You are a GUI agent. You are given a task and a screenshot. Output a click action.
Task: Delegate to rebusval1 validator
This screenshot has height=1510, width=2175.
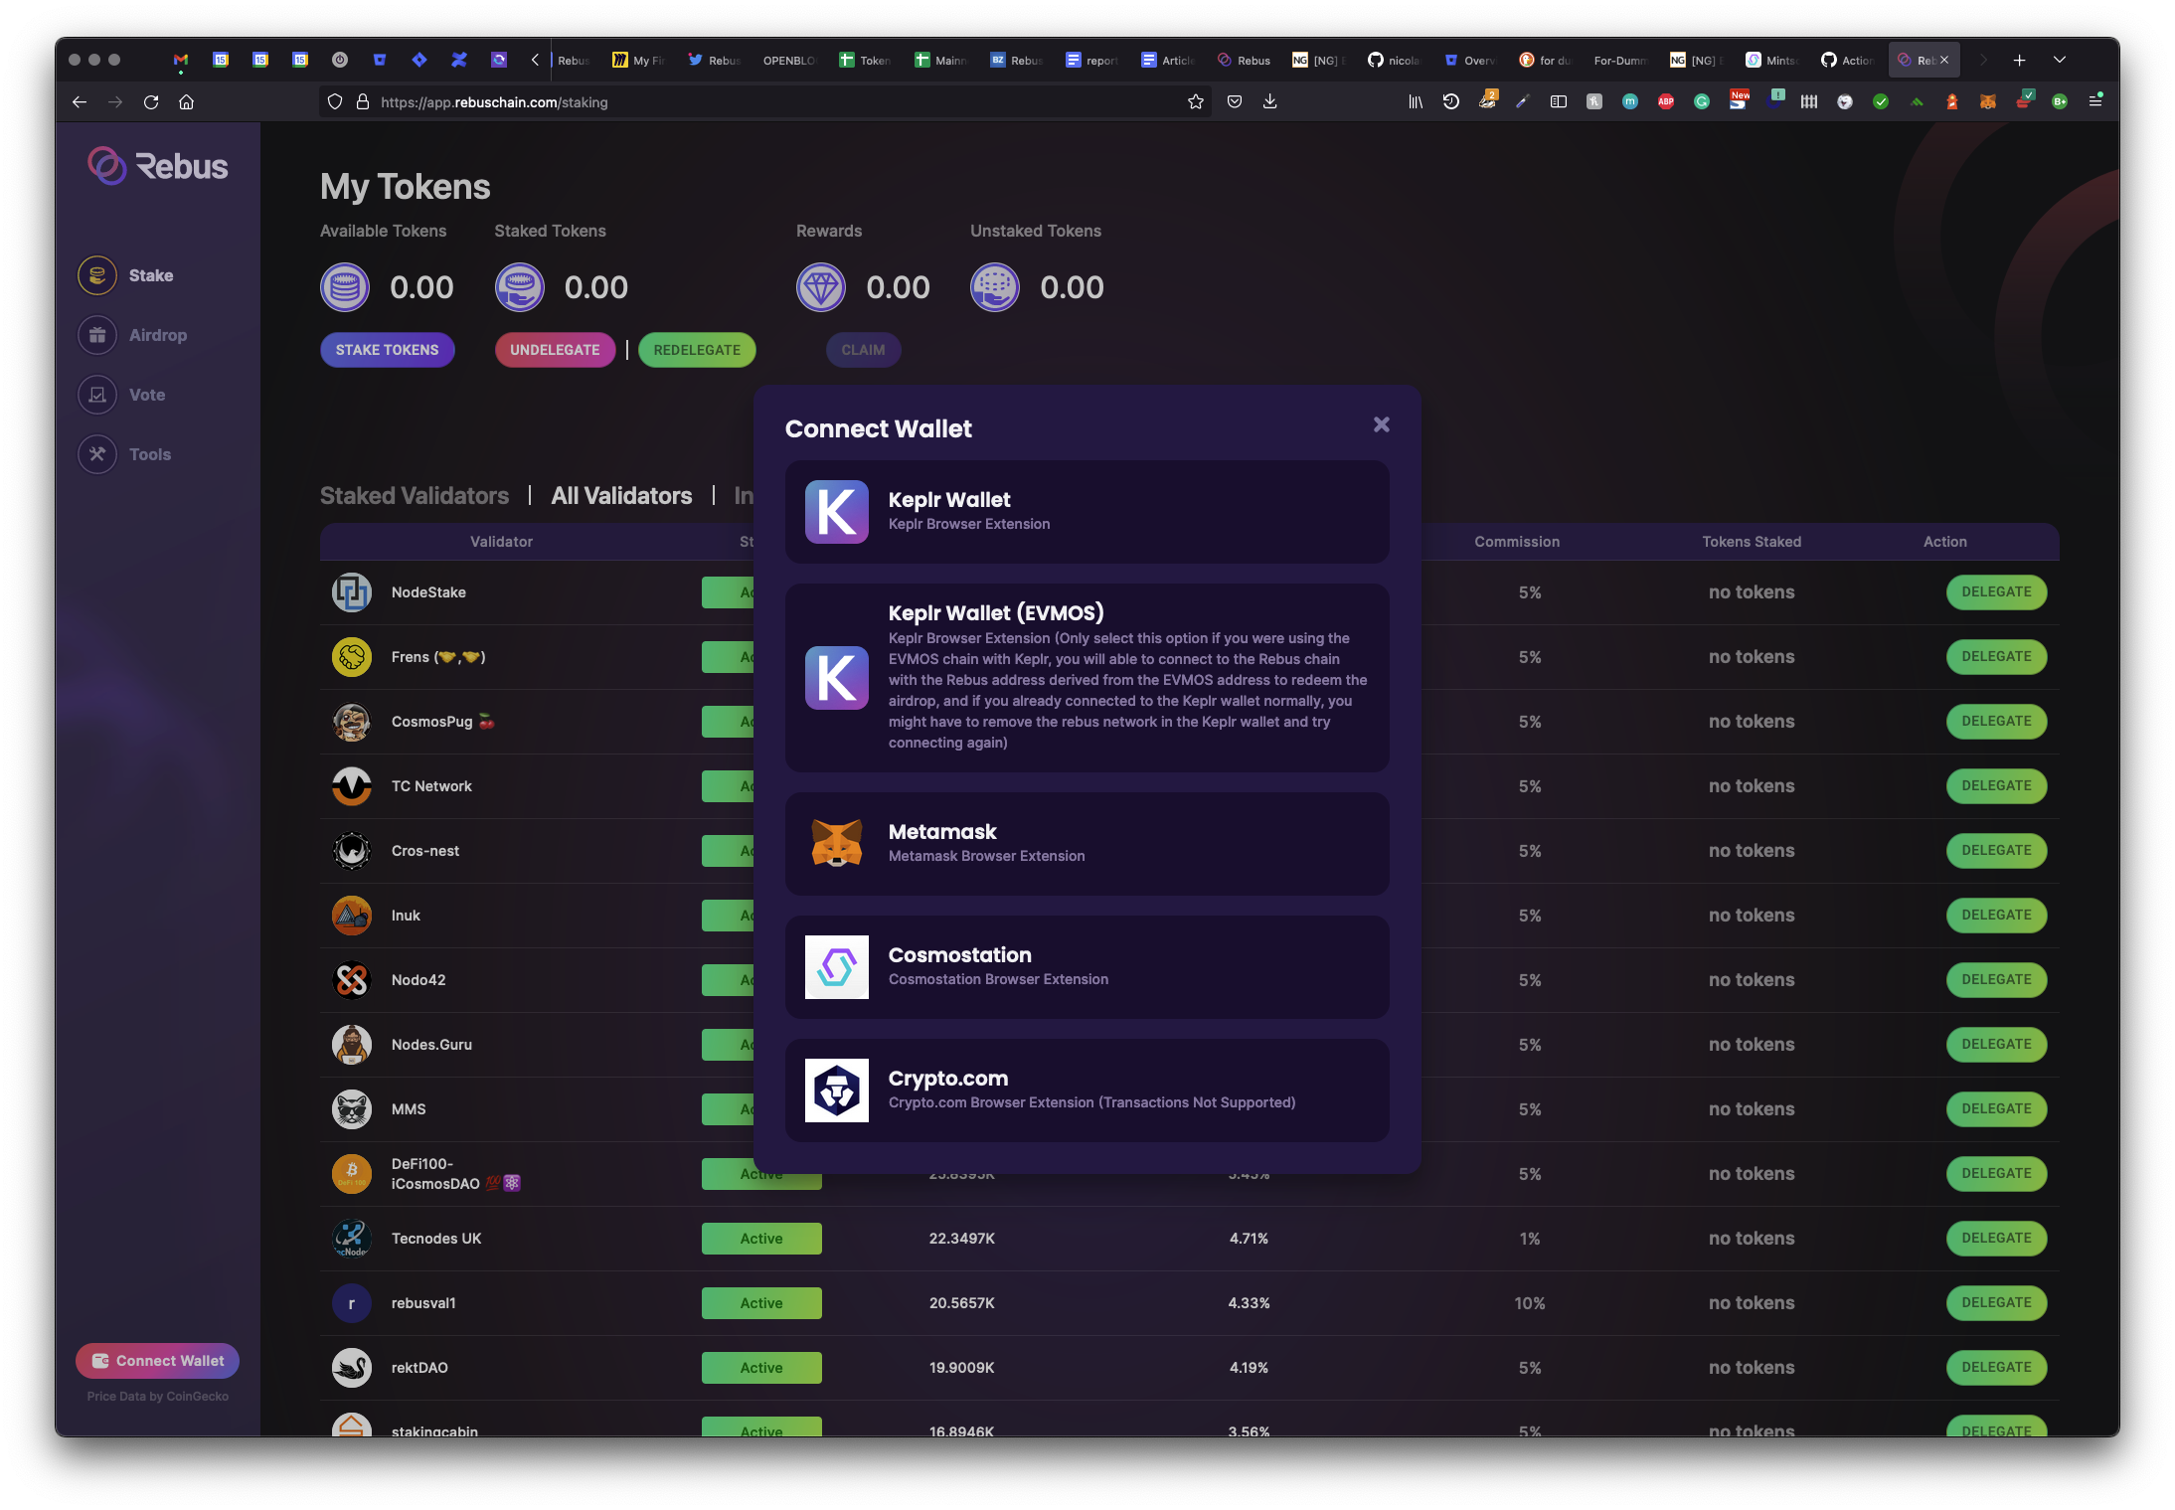(1996, 1303)
